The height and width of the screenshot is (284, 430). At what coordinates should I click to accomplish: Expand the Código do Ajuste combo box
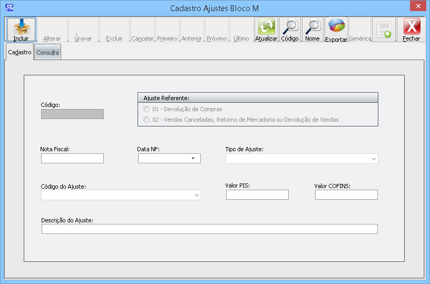197,195
